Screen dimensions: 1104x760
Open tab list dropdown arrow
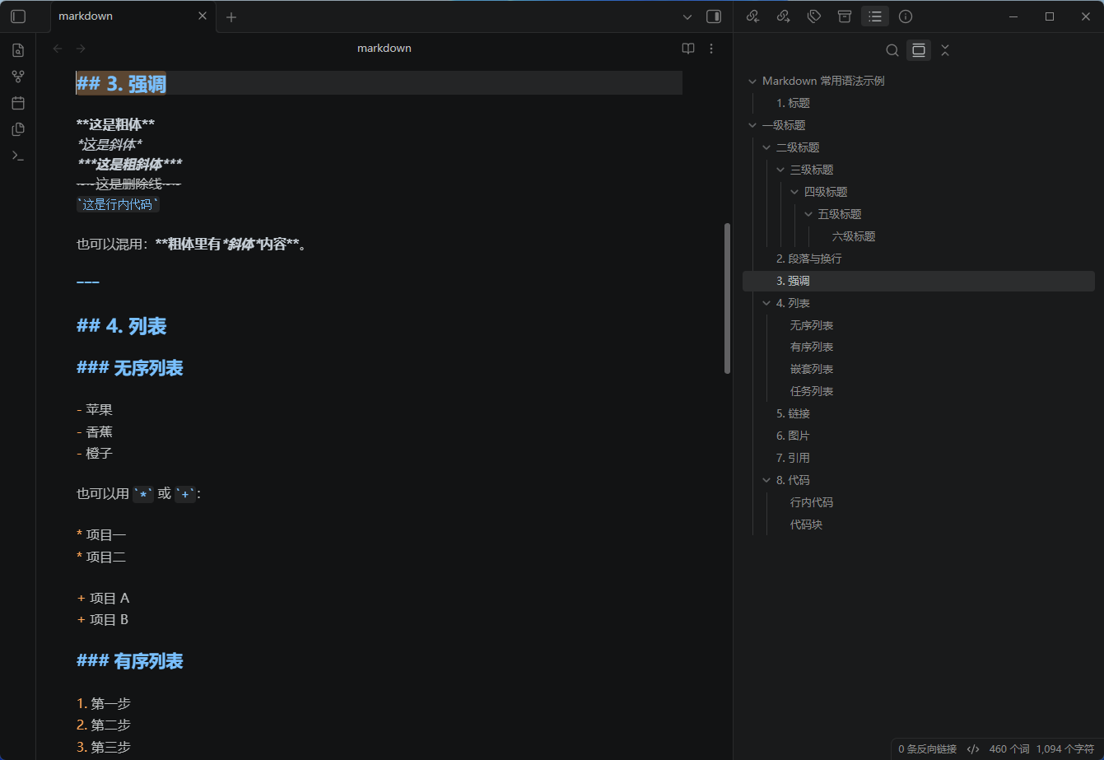tap(687, 16)
